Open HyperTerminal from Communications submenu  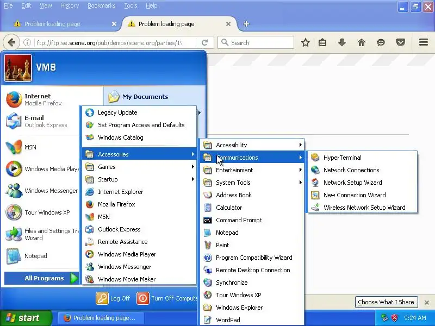pos(362,158)
